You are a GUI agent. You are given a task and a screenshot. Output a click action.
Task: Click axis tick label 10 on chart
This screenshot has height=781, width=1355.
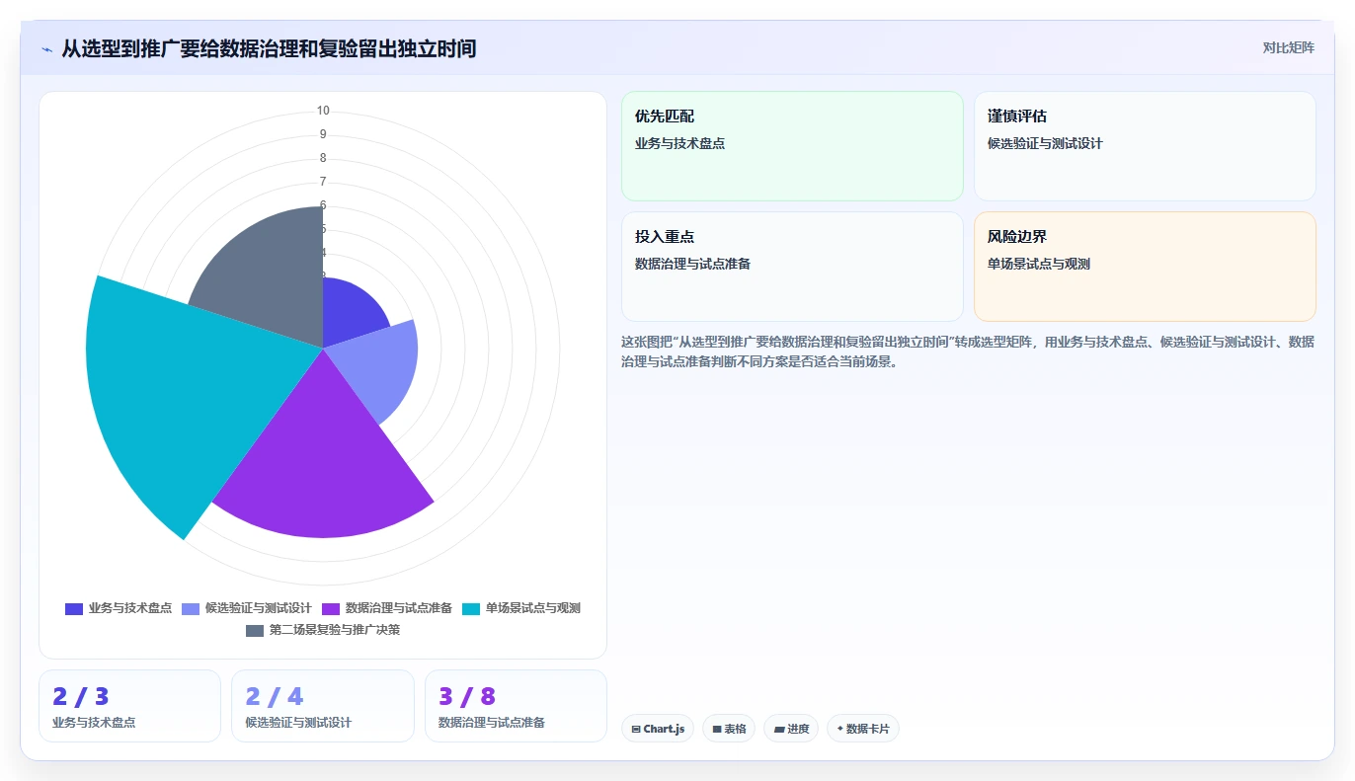(x=323, y=111)
